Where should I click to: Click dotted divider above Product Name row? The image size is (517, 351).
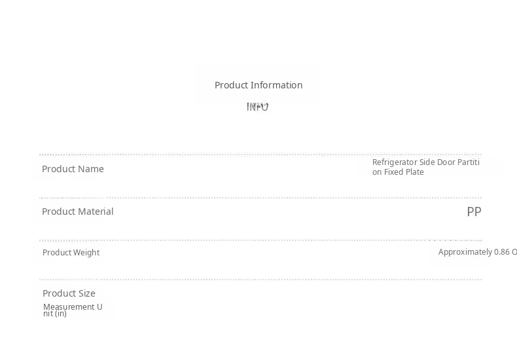tap(260, 155)
